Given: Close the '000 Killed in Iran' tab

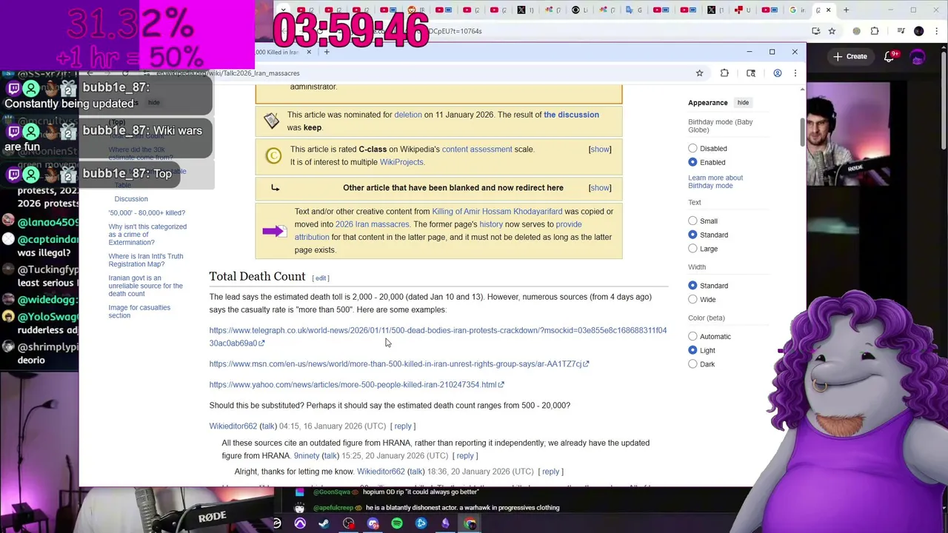Looking at the screenshot, I should coord(309,52).
